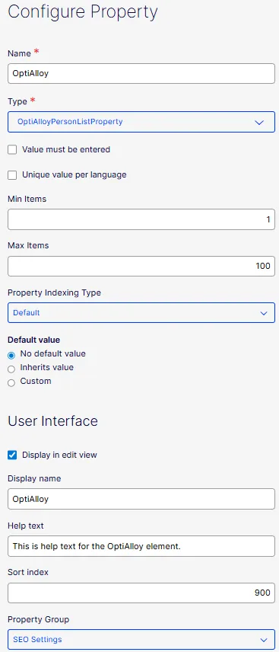Click the Configure Property heading
The image size is (279, 652).
[83, 12]
